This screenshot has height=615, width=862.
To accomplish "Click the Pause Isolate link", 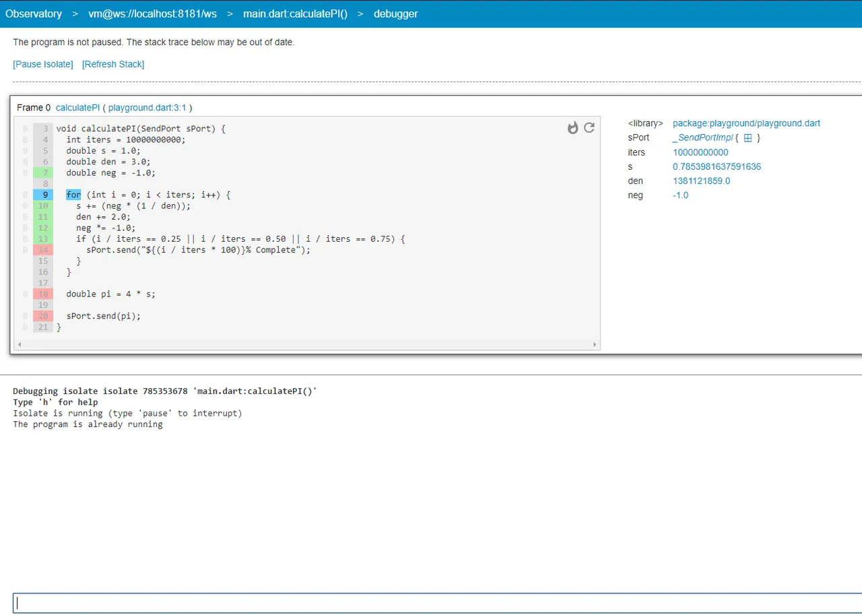I will pyautogui.click(x=43, y=64).
